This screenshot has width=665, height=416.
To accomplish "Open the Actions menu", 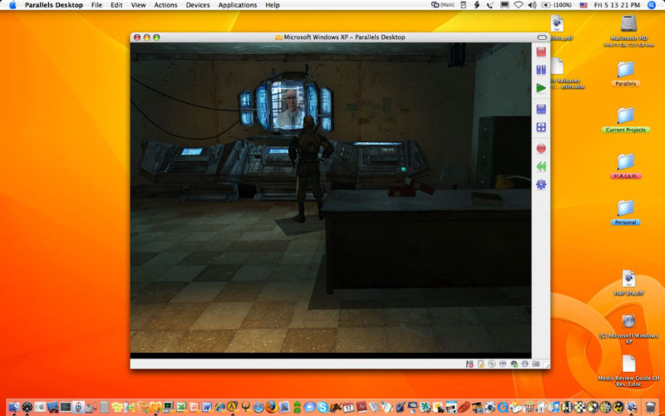I will [x=165, y=5].
